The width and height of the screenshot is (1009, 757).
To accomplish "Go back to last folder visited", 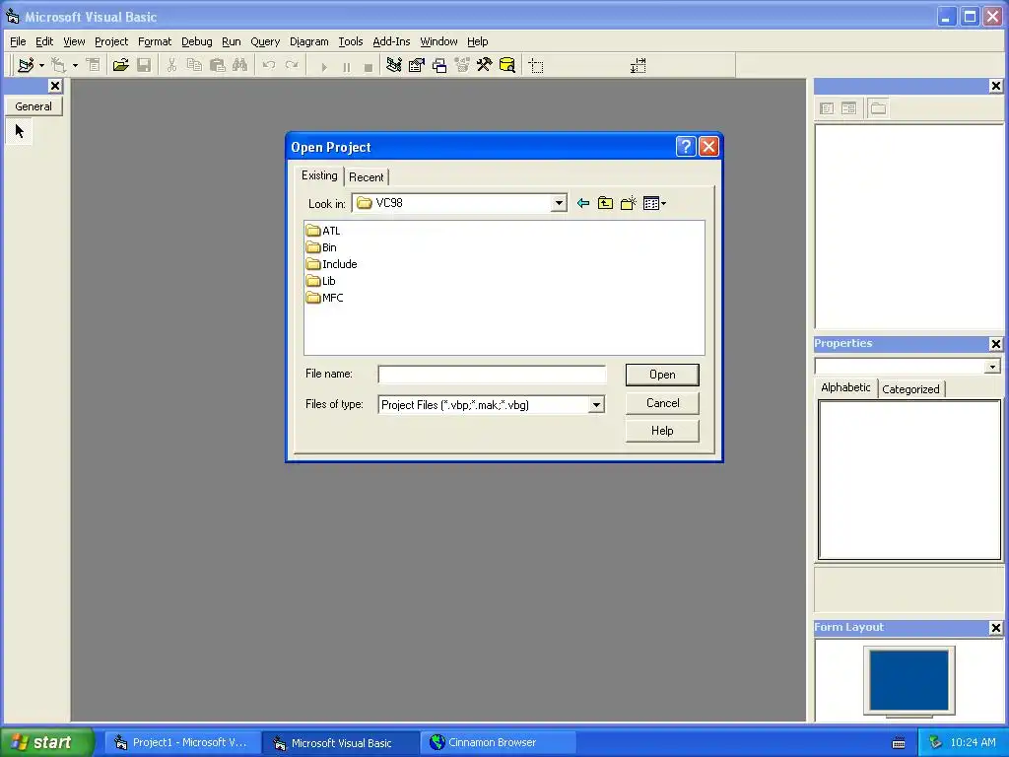I will click(x=583, y=203).
